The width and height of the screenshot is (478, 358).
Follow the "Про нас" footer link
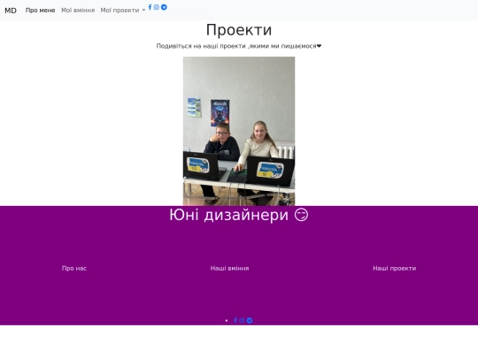click(x=74, y=268)
